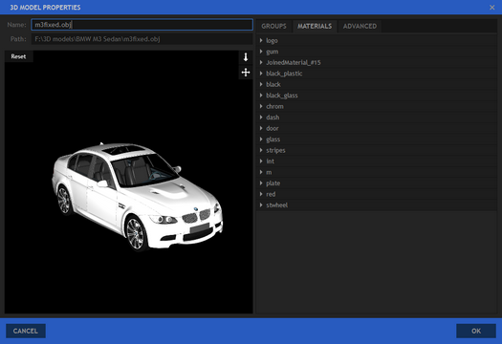Close the 3D Model Properties dialog
This screenshot has width=502, height=344.
coord(492,8)
